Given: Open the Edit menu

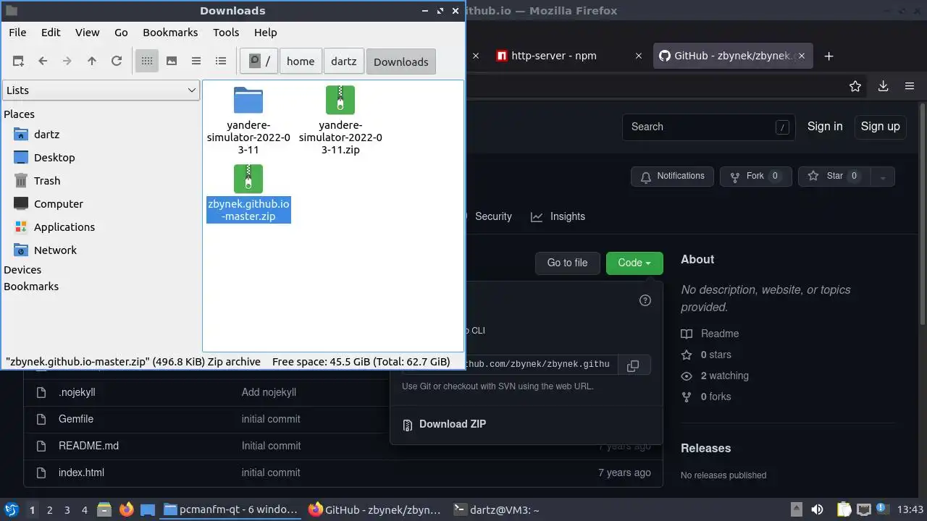Looking at the screenshot, I should tap(51, 33).
